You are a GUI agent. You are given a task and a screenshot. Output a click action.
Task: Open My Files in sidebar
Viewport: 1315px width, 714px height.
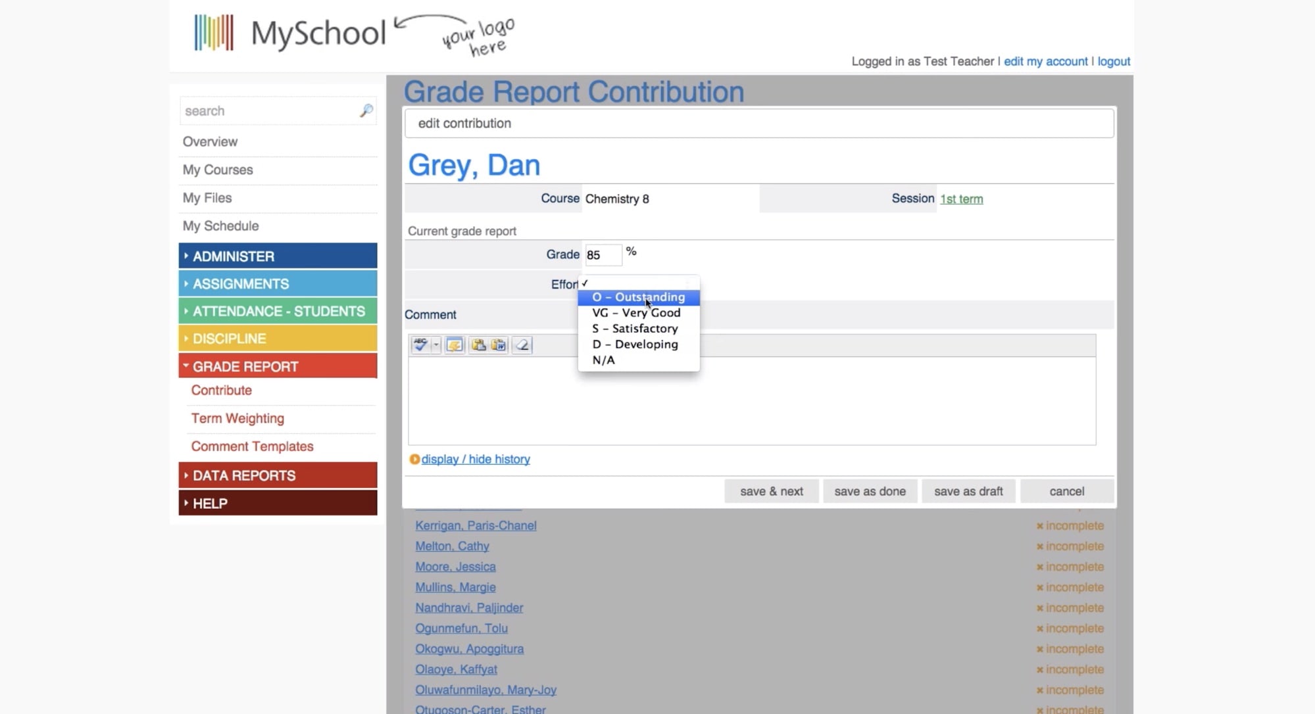207,198
